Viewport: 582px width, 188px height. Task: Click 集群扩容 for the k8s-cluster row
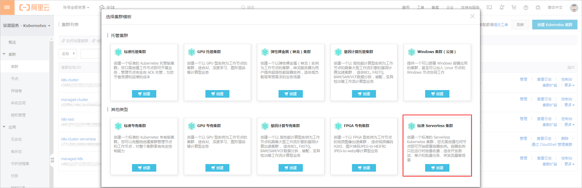coord(550,85)
